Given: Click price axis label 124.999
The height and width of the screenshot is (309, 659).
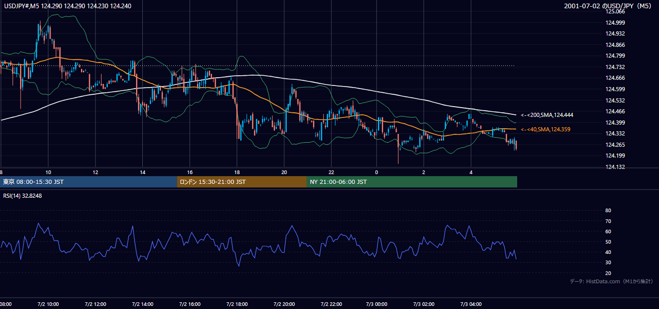Looking at the screenshot, I should coord(616,23).
